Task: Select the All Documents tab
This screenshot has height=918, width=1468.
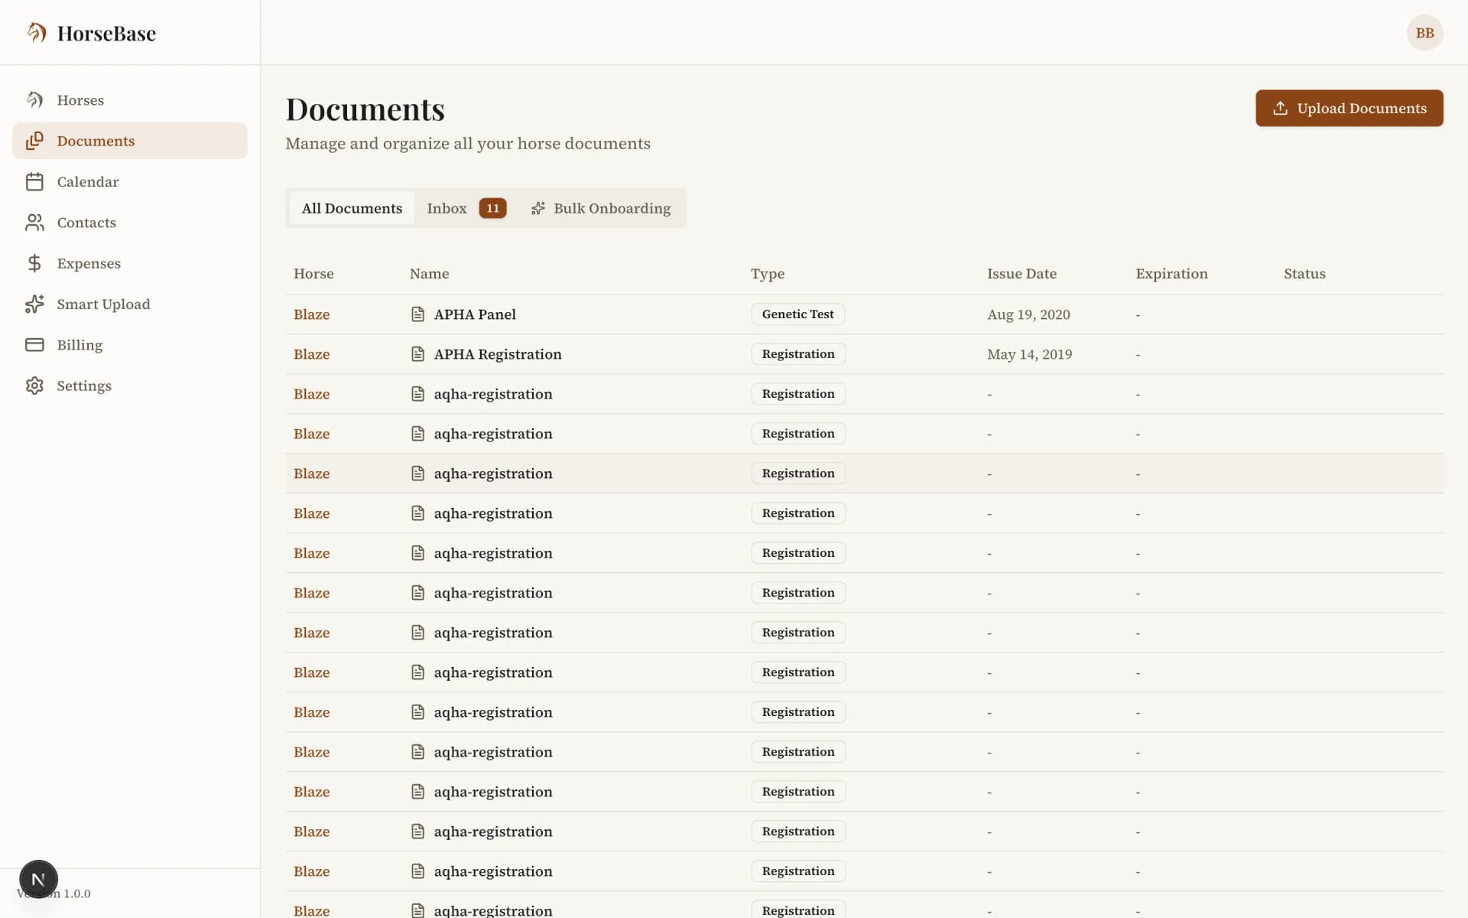Action: (352, 207)
